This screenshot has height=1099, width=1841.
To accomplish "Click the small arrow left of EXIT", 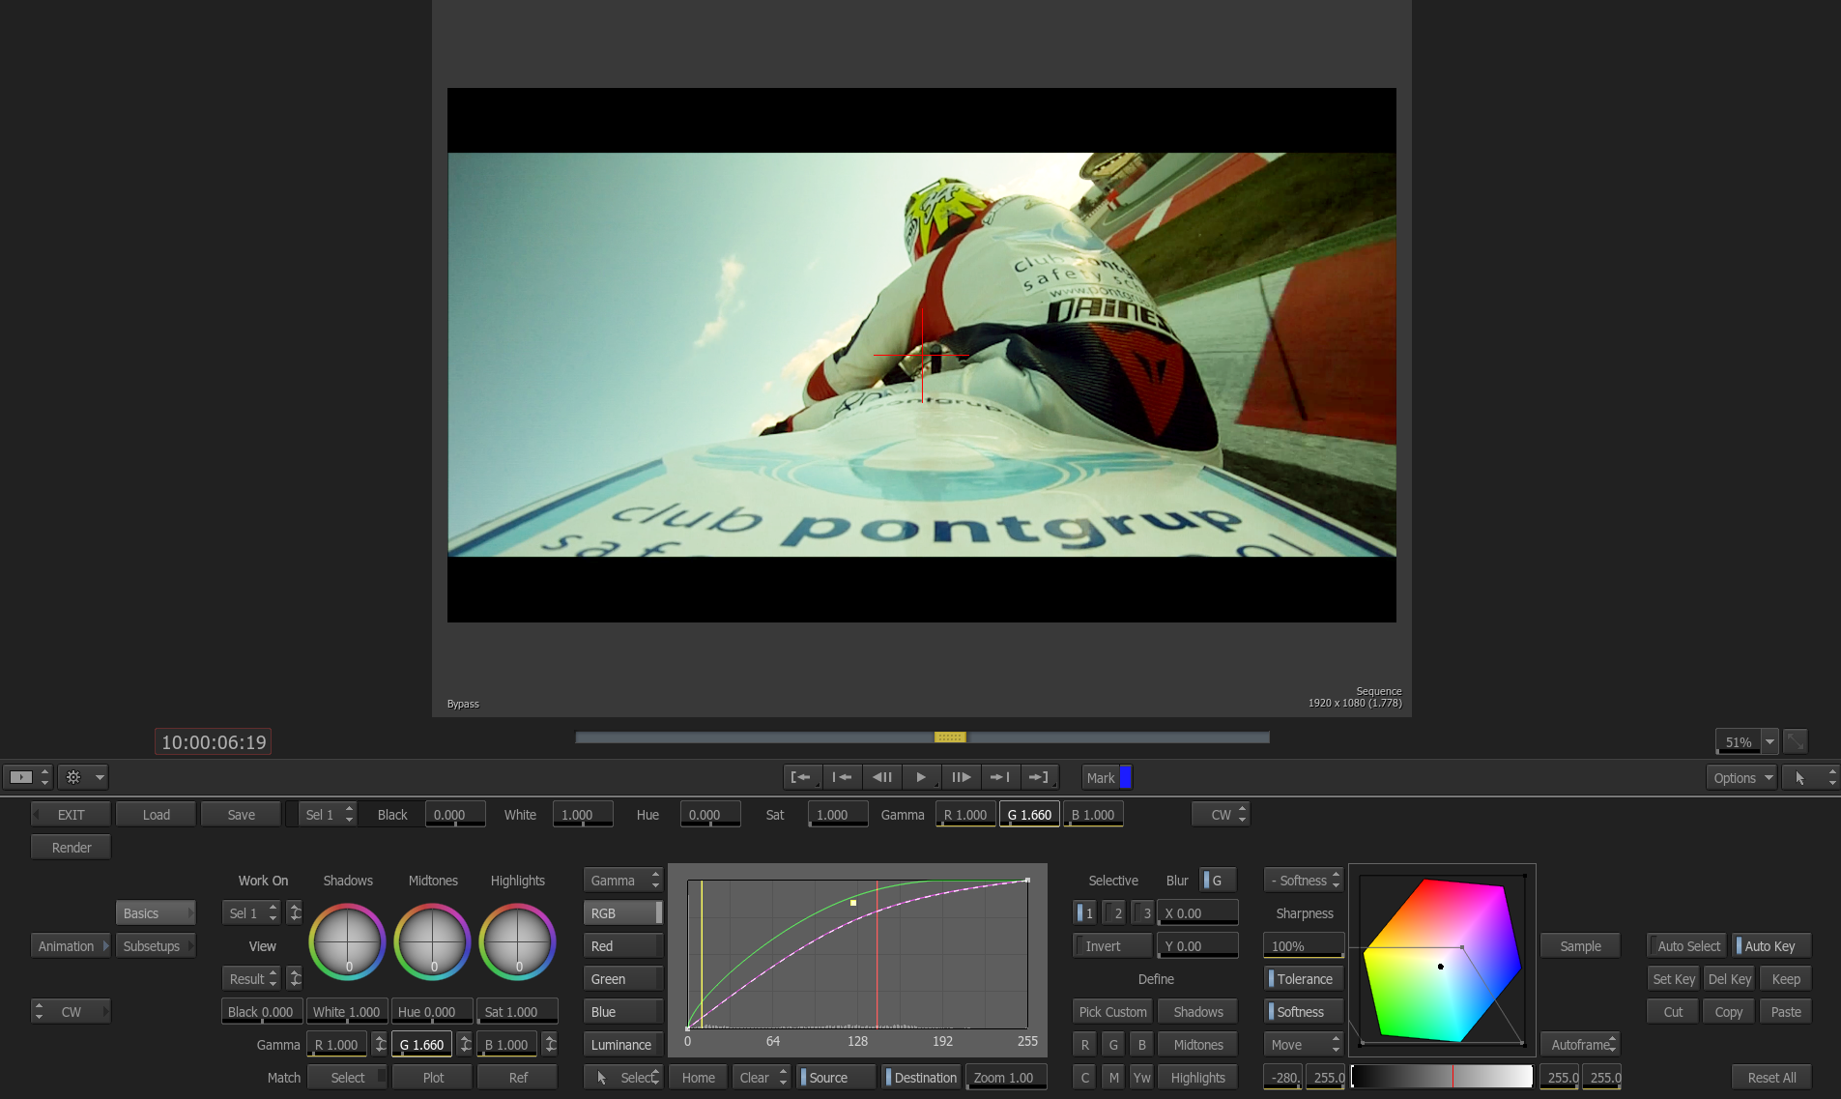I will (36, 815).
